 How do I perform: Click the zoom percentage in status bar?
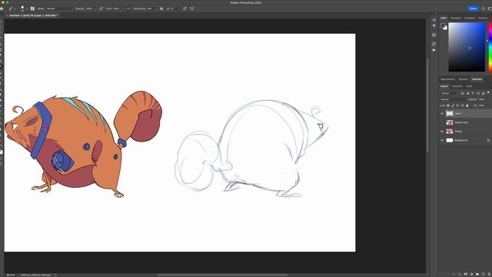click(11, 275)
